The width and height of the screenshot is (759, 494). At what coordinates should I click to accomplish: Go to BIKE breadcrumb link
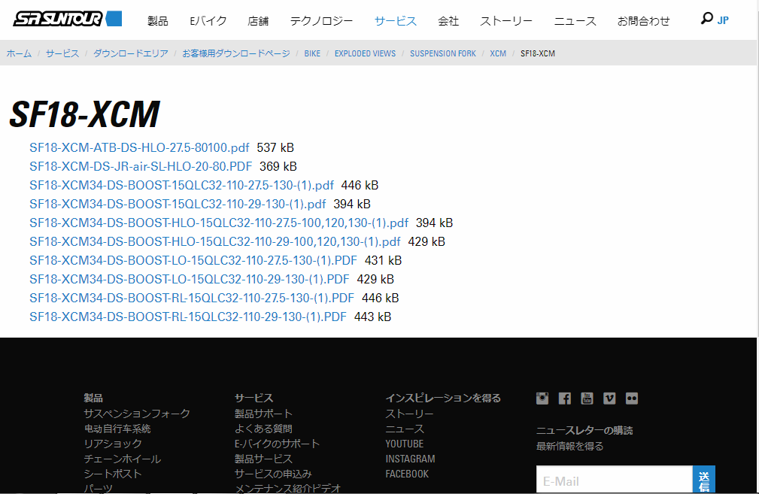312,53
